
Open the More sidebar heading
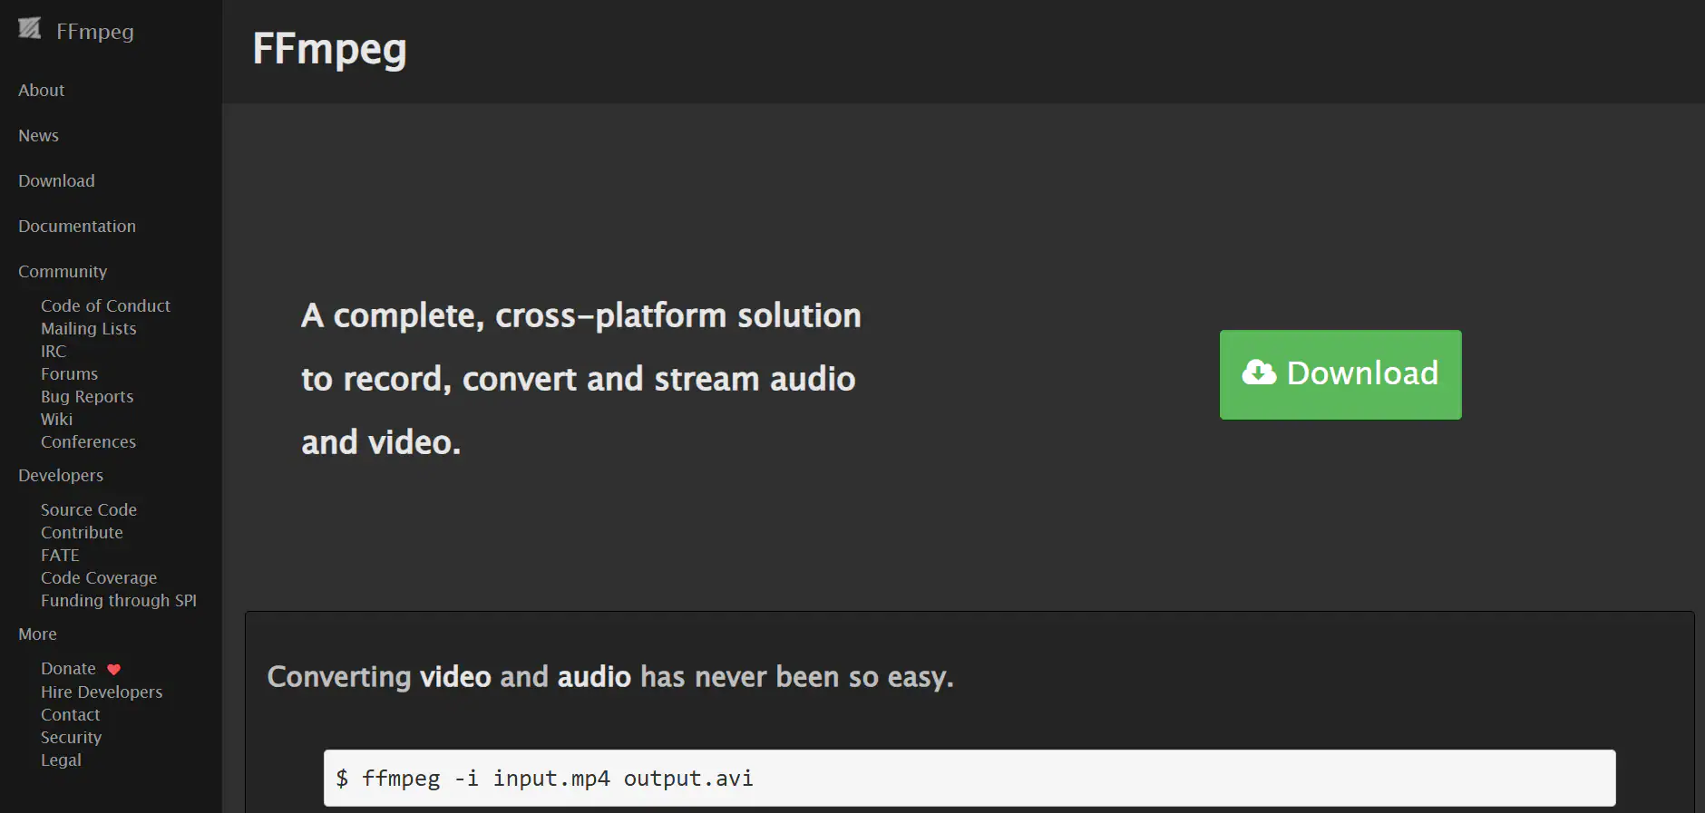tap(37, 634)
